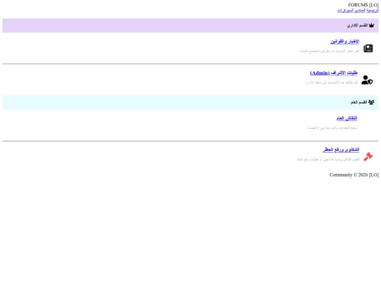Image resolution: width=381 pixels, height=285 pixels.
Task: Click the gray description under النقاش العام
Action: click(332, 127)
